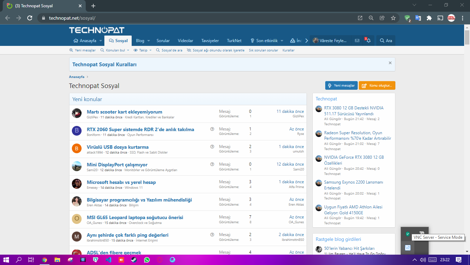Click the zoom magnifier icon in address bar
The height and width of the screenshot is (265, 470).
(x=371, y=18)
